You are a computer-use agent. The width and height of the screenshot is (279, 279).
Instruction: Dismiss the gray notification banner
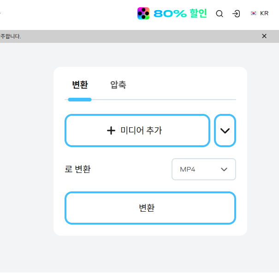[x=264, y=36]
